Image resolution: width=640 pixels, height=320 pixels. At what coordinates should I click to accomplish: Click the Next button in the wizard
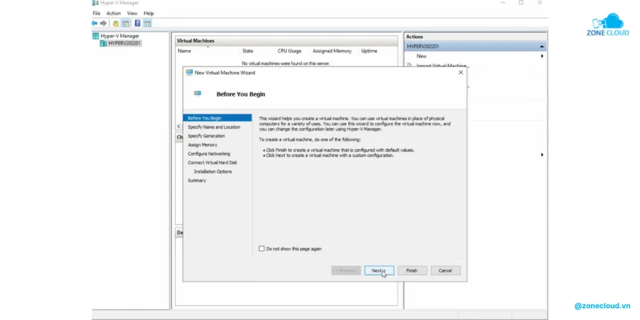379,271
